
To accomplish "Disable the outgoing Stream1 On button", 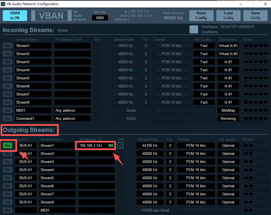I will (7, 146).
